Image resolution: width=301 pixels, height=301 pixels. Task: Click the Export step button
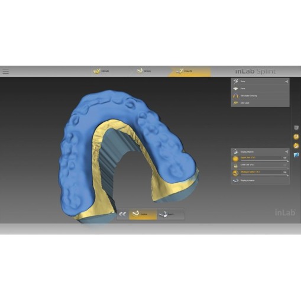170,214
